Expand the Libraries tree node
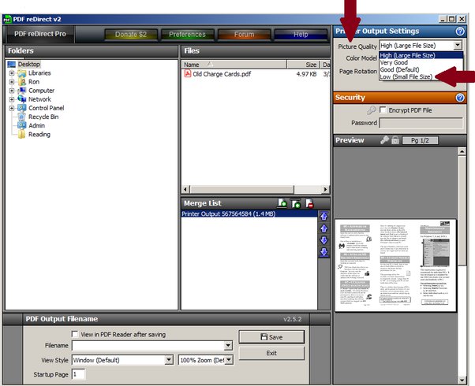Screen dimensions: 475x386 click(12, 73)
